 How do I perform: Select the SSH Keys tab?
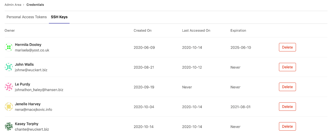click(x=59, y=17)
